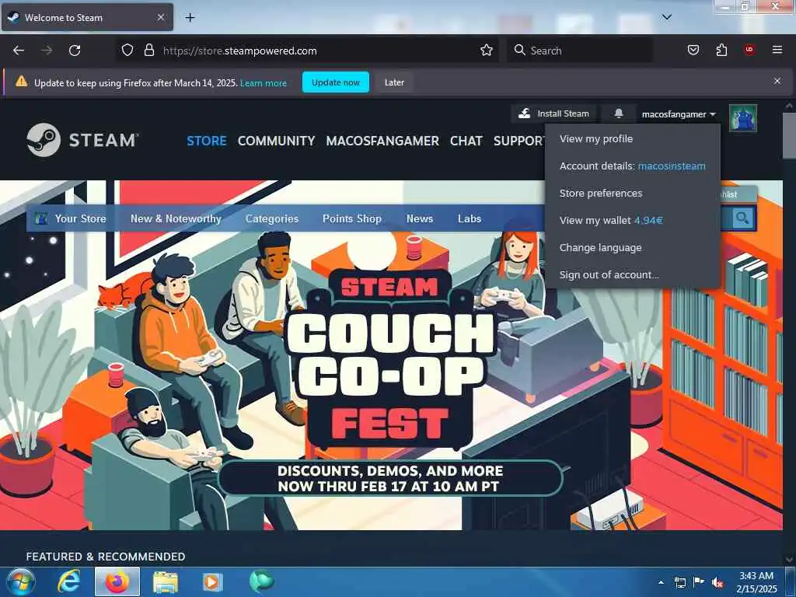Open Windows Explorer folder taskbar icon
The height and width of the screenshot is (597, 796).
165,581
